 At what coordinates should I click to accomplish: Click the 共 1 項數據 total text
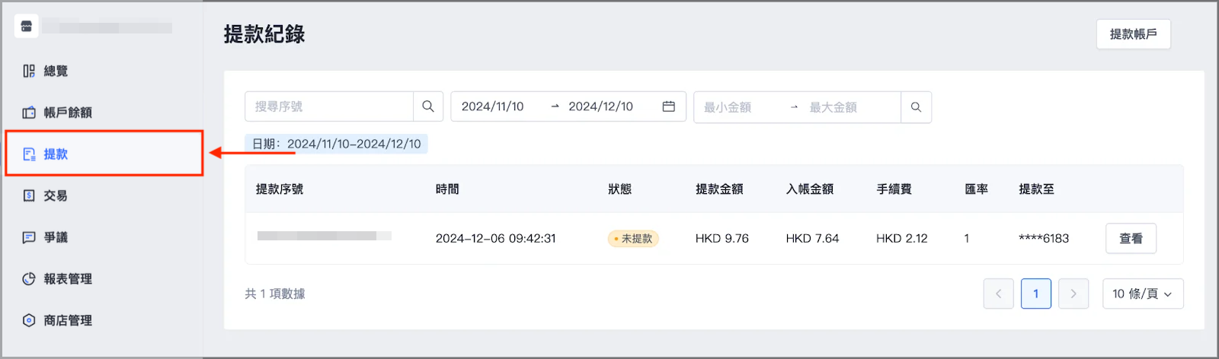(x=275, y=294)
